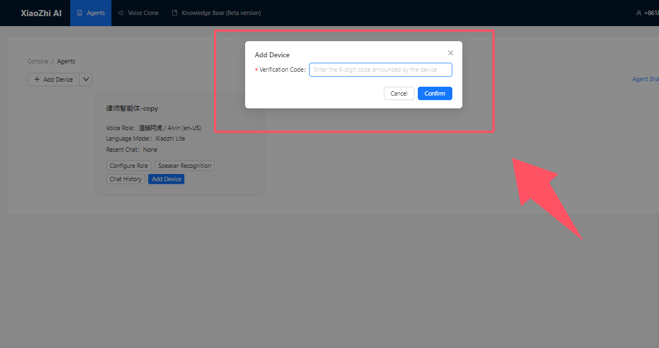659x348 pixels.
Task: Click the Knowledge Base book icon
Action: coord(175,13)
